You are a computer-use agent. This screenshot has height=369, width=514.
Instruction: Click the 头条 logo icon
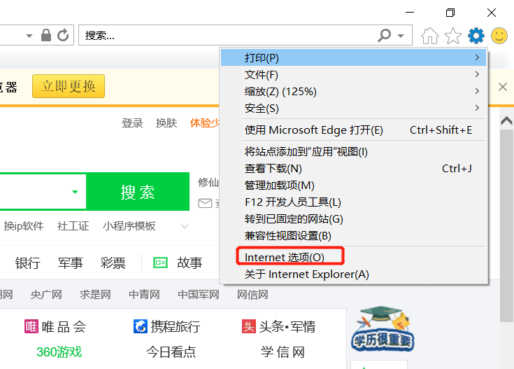249,327
